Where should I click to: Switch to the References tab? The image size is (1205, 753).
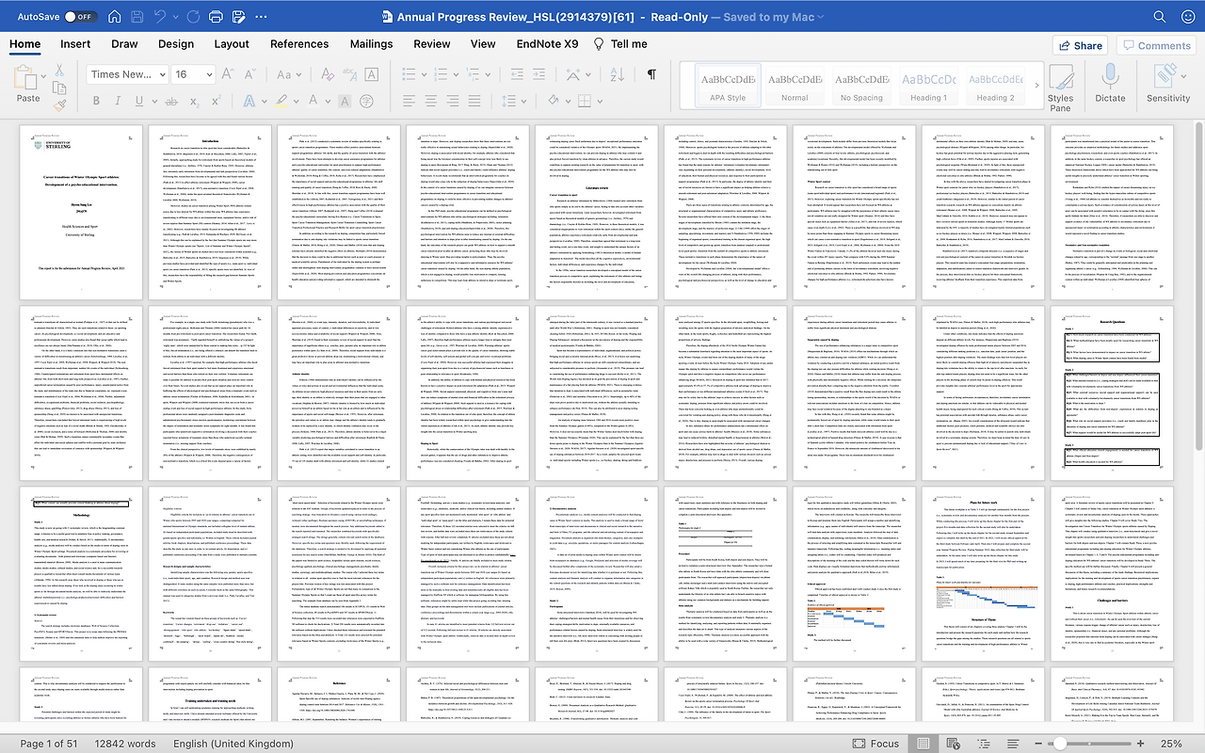299,43
